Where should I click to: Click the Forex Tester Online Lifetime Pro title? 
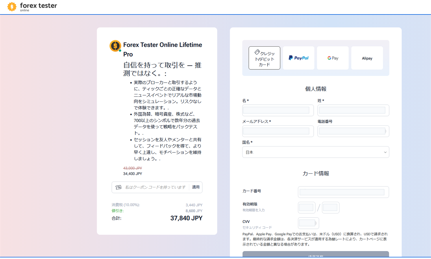[x=163, y=49]
